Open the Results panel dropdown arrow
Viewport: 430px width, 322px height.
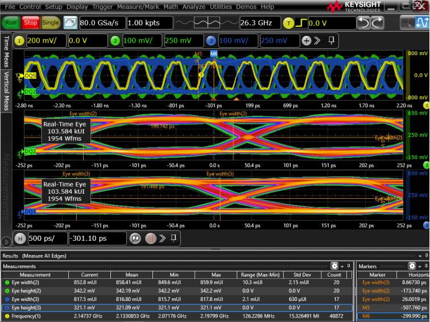pyautogui.click(x=420, y=257)
